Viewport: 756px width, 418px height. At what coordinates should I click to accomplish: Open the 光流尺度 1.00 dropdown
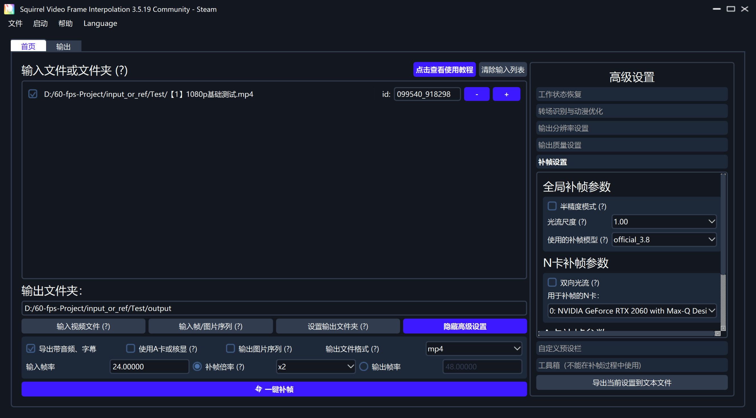tap(664, 222)
